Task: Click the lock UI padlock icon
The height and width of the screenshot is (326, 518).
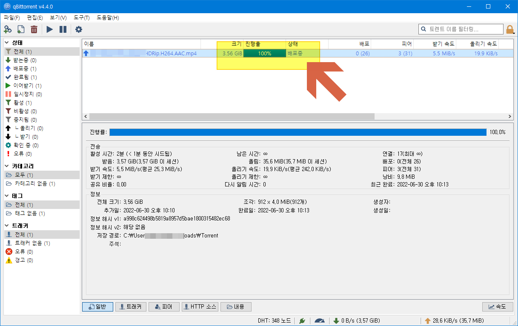Action: (510, 29)
